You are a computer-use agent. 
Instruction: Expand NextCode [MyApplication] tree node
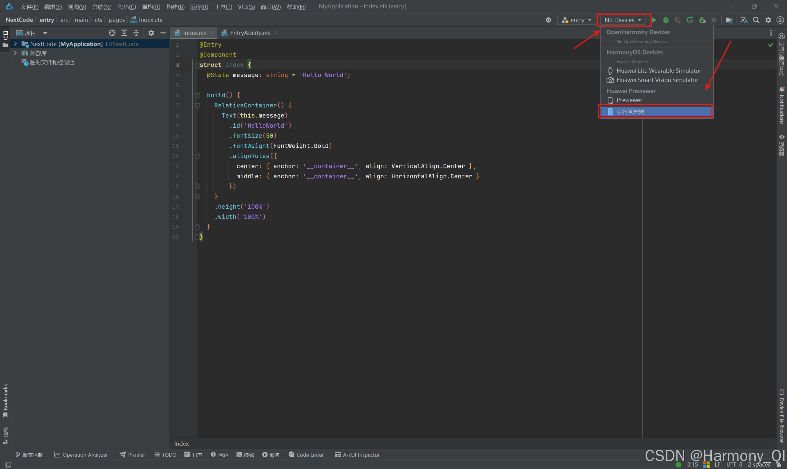15,44
